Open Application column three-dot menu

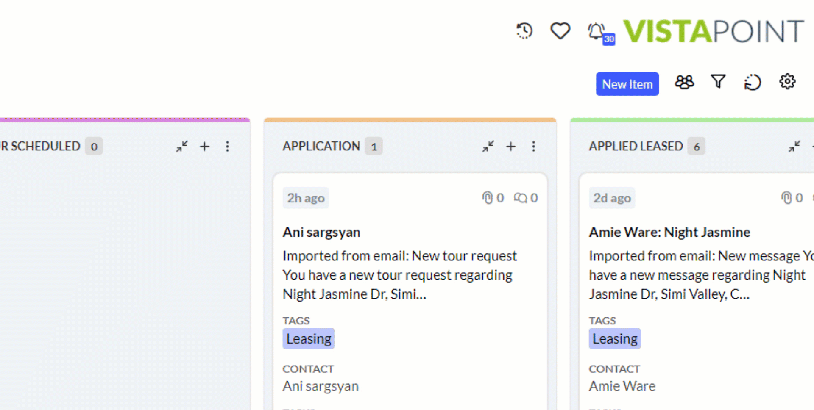[x=534, y=147]
